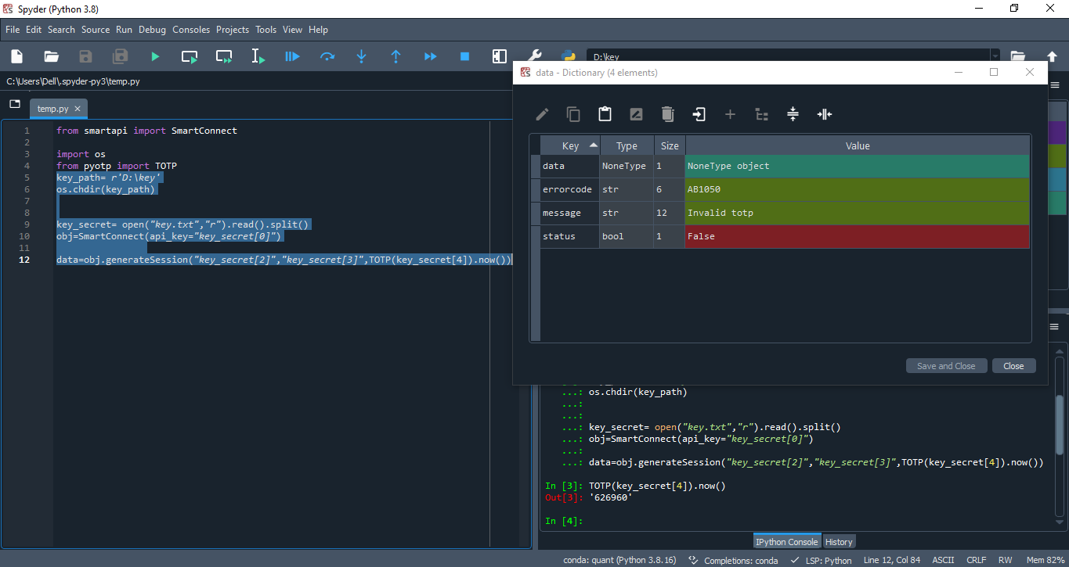The width and height of the screenshot is (1069, 567).
Task: Select 'NoneType object' value cell
Action: click(x=858, y=166)
